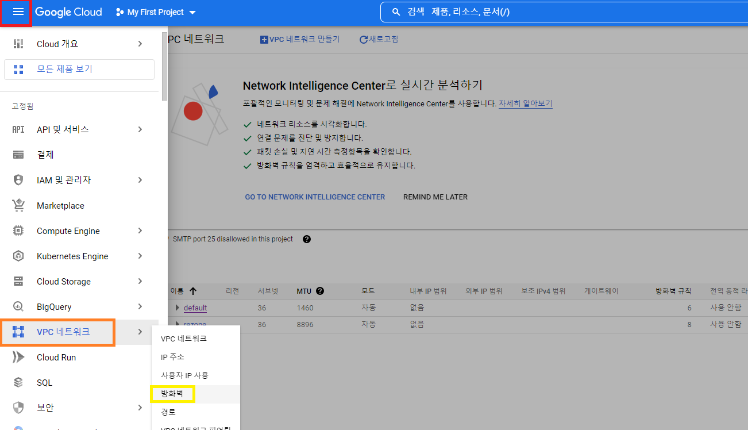The image size is (748, 430).
Task: Expand the Kubernetes Engine submenu arrow
Action: 140,256
